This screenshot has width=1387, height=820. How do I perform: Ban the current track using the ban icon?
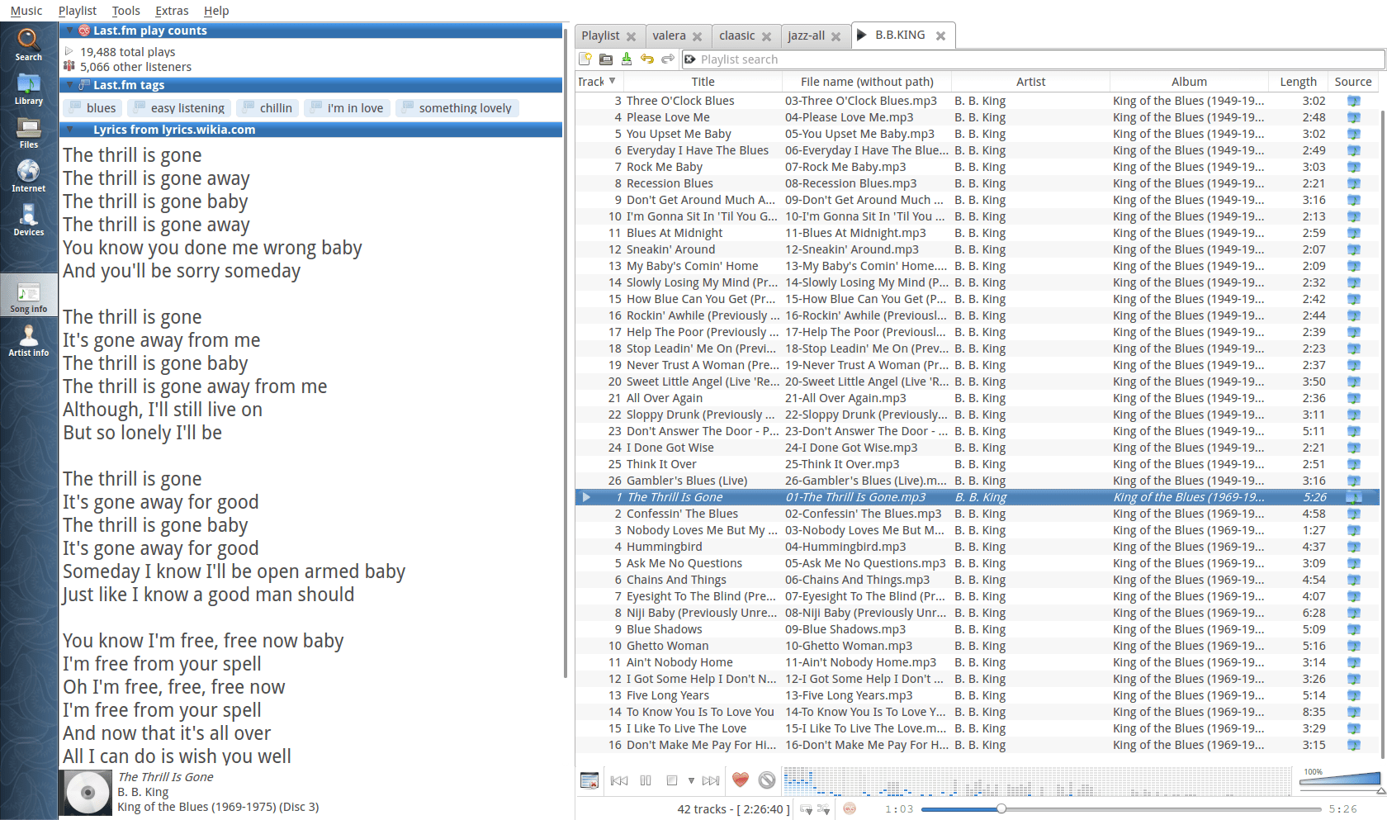click(x=767, y=780)
